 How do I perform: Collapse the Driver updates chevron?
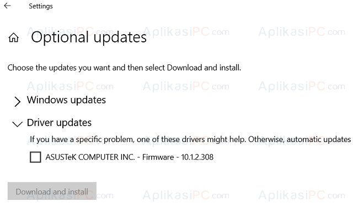17,124
